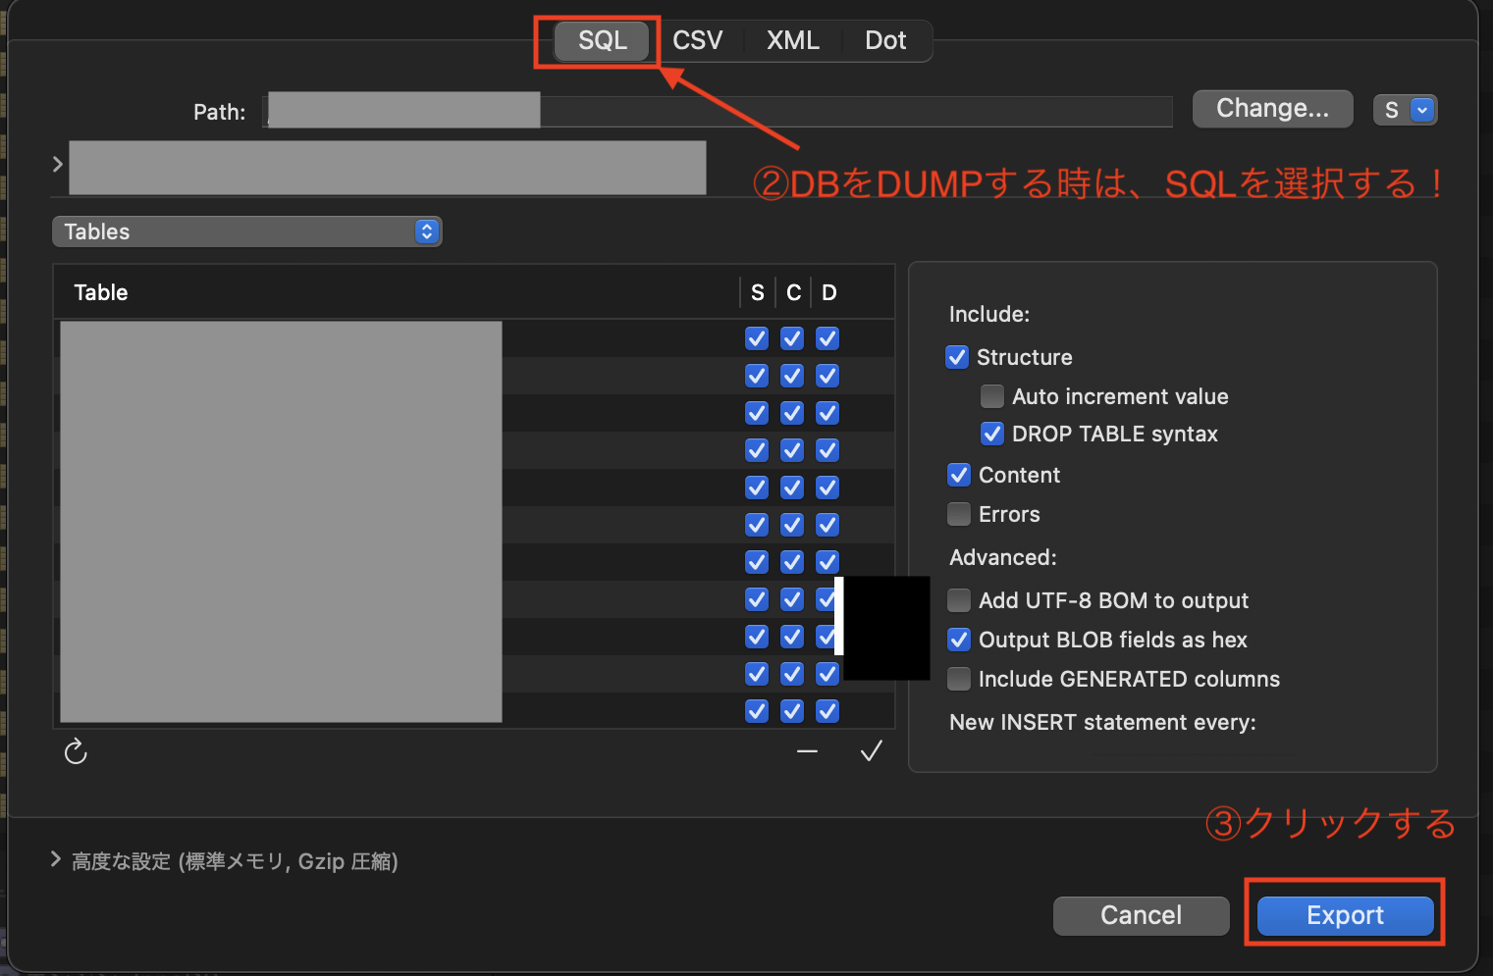Expand 高度な設定 advanced settings section
This screenshot has height=976, width=1493.
[56, 859]
